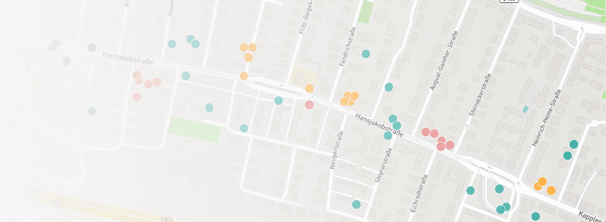Click the isolated faded red marker below the red cluster

click(136, 97)
